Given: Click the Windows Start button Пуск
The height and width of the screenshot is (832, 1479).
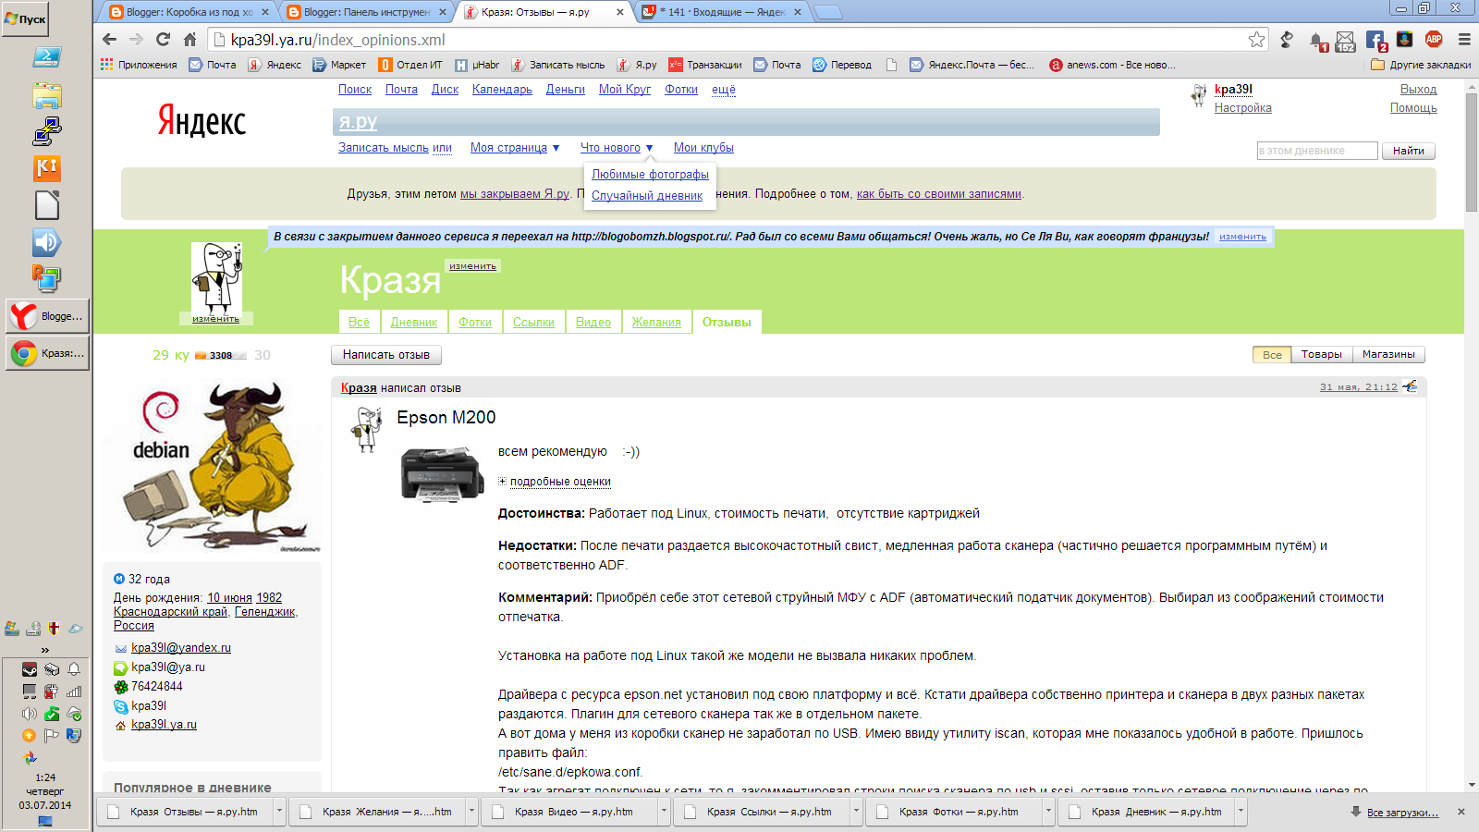Looking at the screenshot, I should [x=25, y=18].
